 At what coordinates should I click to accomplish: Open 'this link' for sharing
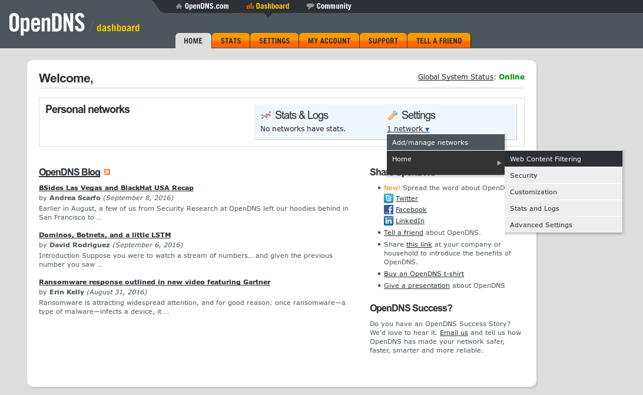419,244
